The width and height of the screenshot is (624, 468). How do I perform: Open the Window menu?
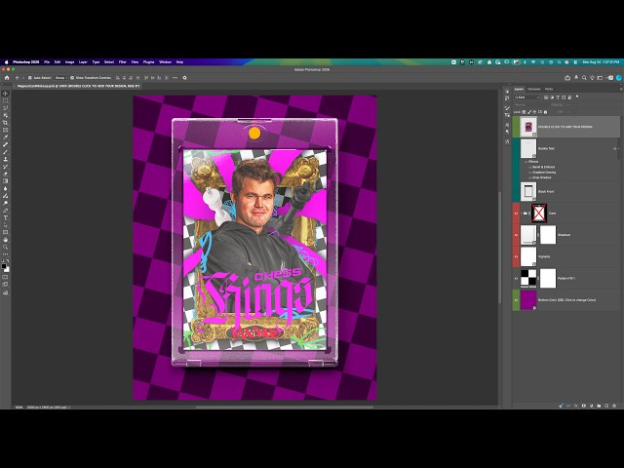click(x=165, y=62)
